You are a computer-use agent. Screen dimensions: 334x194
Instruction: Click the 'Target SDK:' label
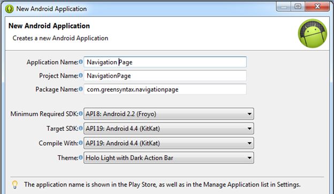63,129
